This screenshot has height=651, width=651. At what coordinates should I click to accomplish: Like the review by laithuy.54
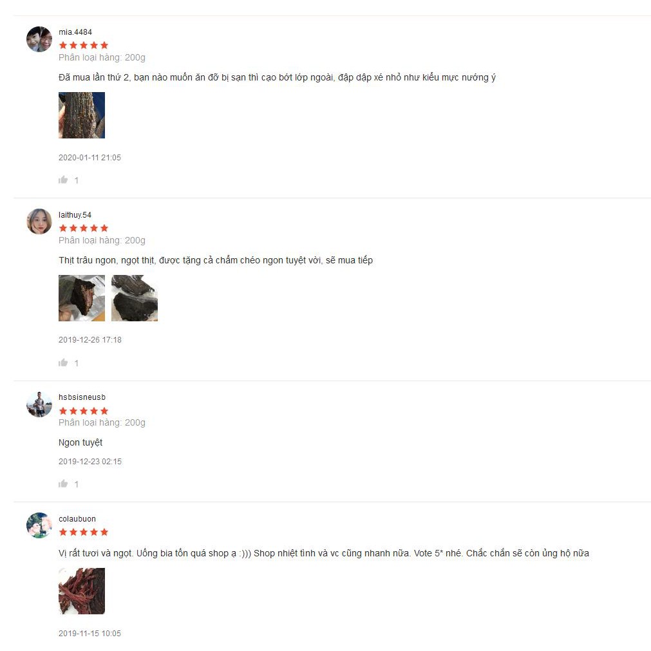63,363
